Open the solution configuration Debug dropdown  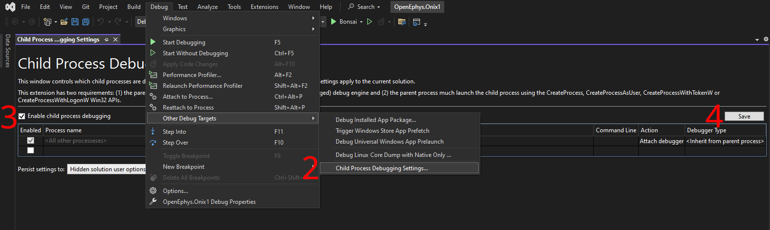click(x=141, y=22)
